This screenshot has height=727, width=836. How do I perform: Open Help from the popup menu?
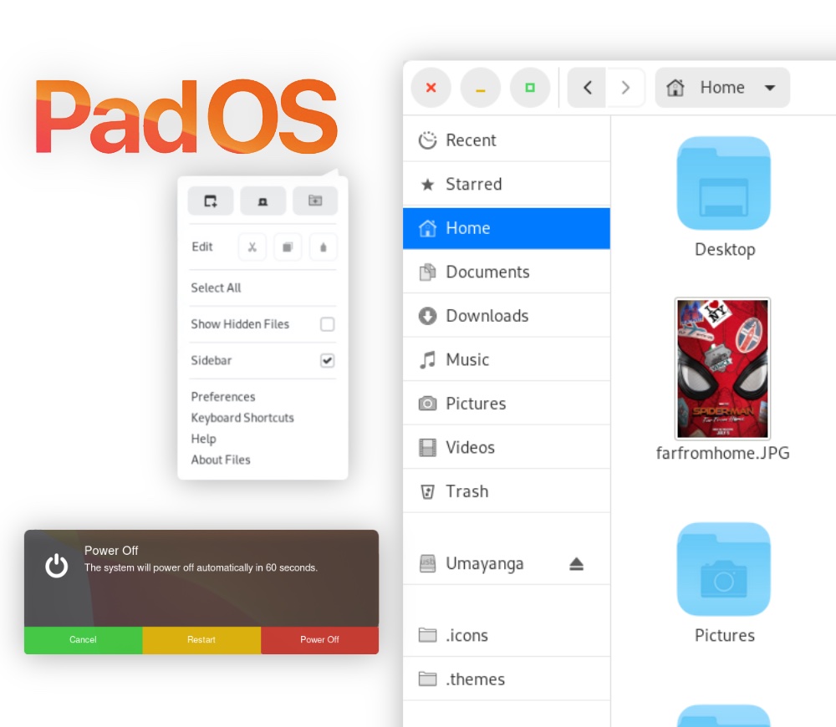click(204, 439)
